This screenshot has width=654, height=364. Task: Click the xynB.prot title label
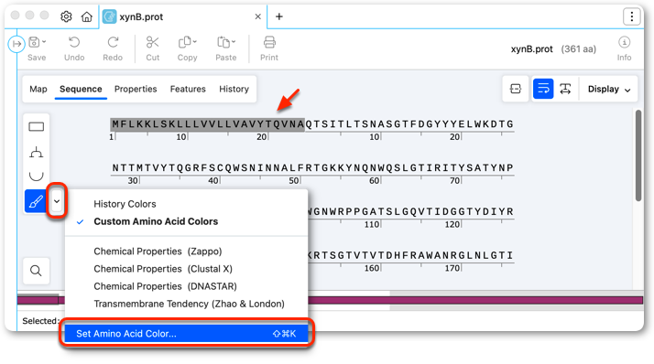(x=532, y=49)
